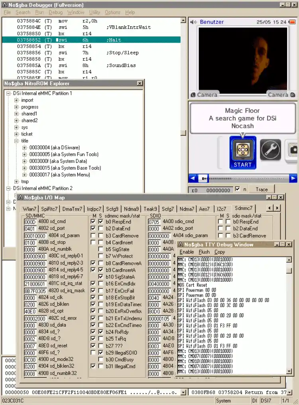The height and width of the screenshot is (405, 299).
Task: Tap the right blue arrow in DSi menu
Action: (x=293, y=178)
